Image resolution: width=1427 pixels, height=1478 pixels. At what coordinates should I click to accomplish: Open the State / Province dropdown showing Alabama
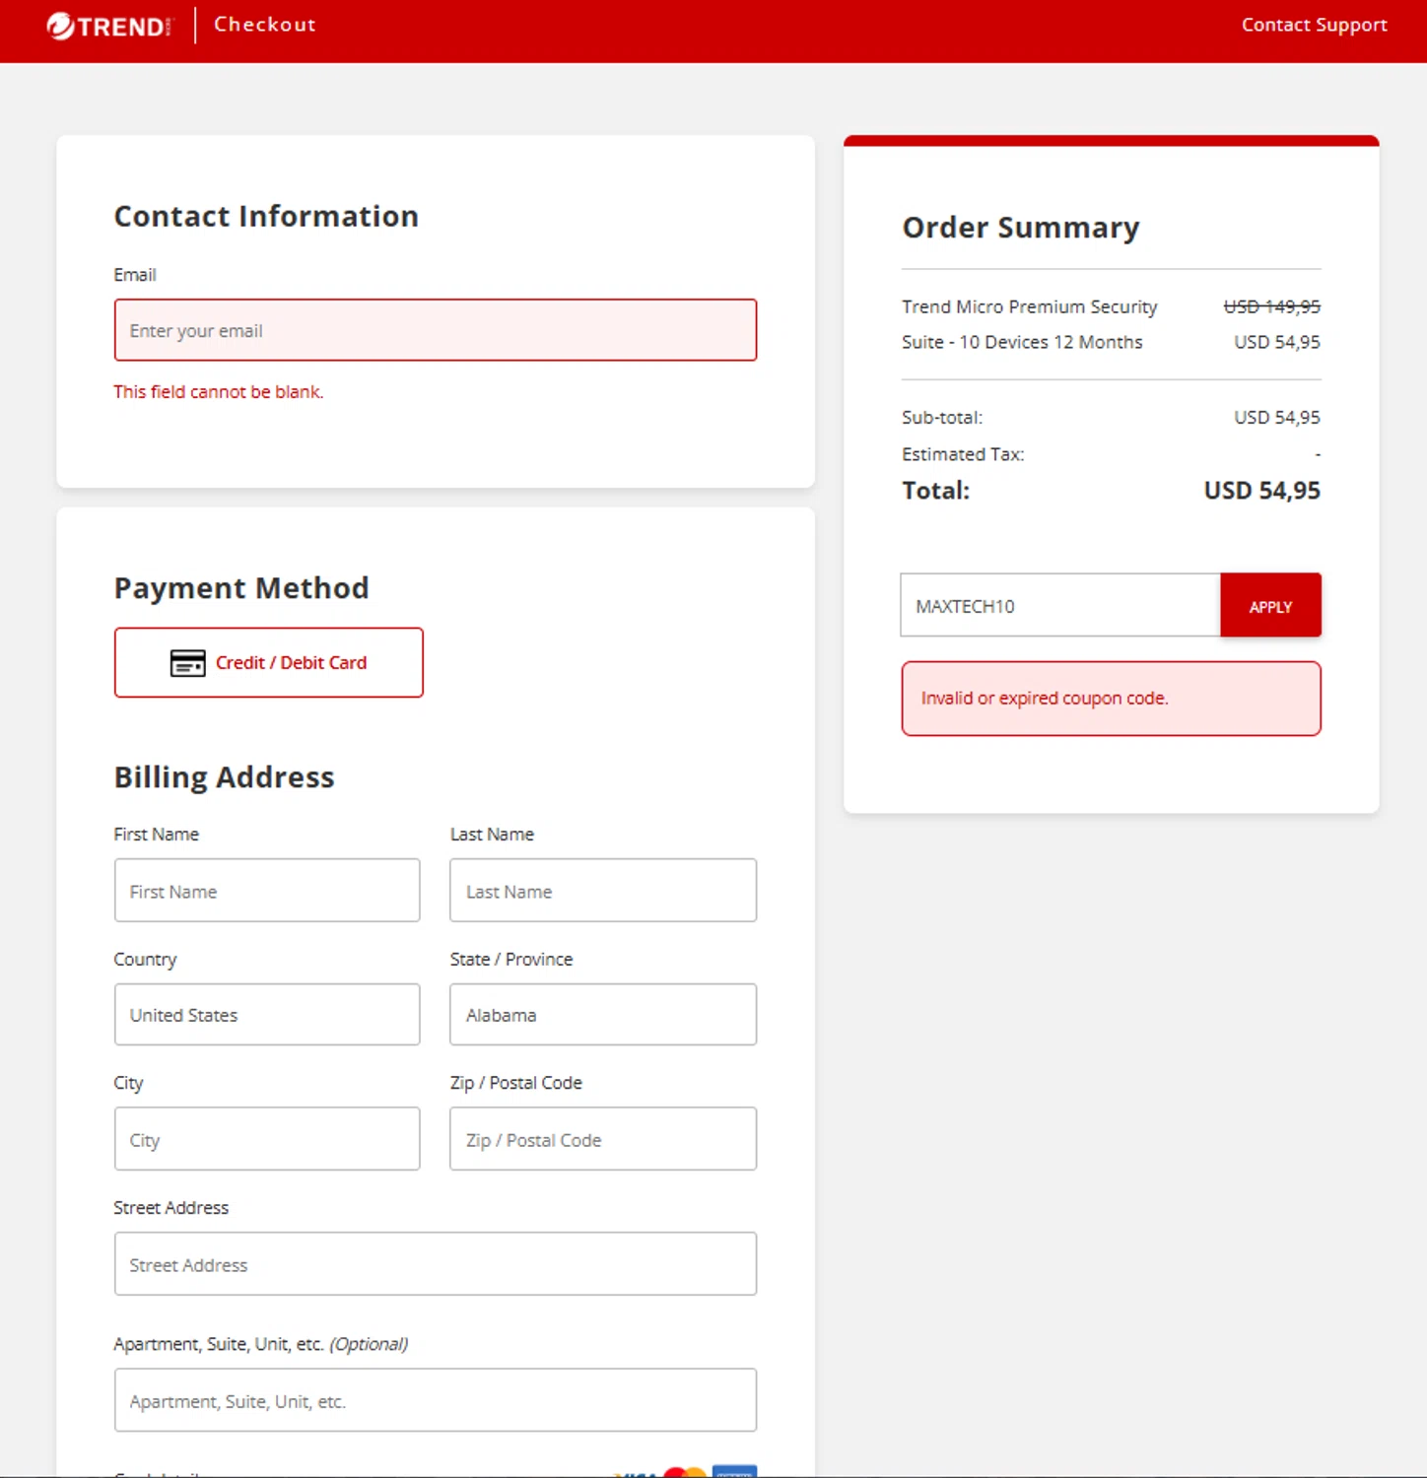point(603,1015)
